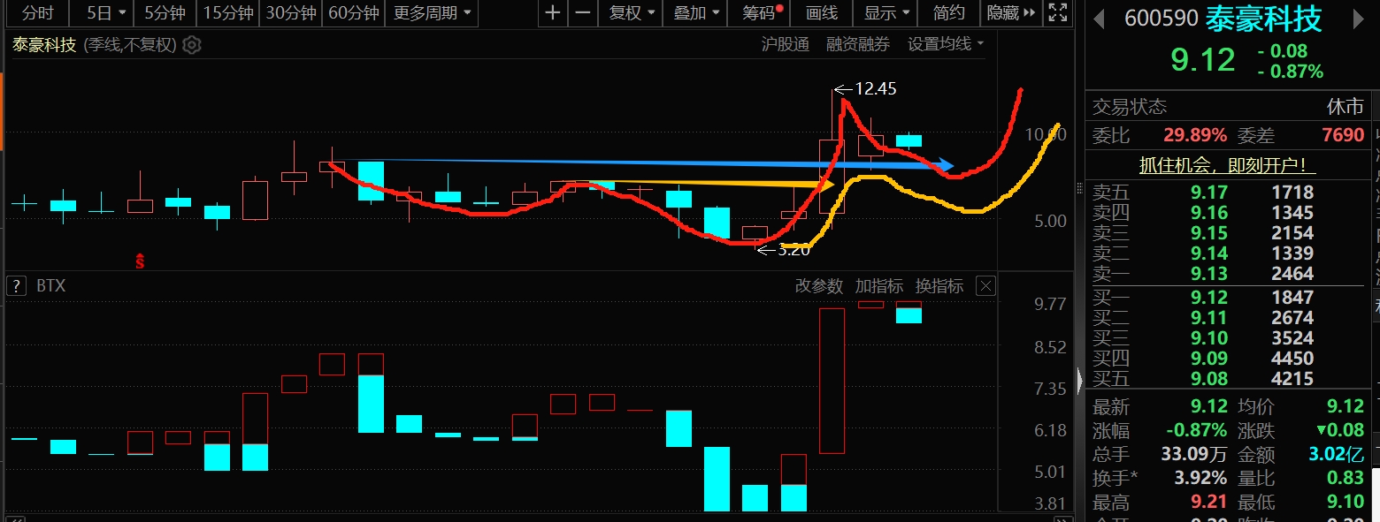Click the 融资融券 label
Screen dimensions: 1380x522
[858, 44]
